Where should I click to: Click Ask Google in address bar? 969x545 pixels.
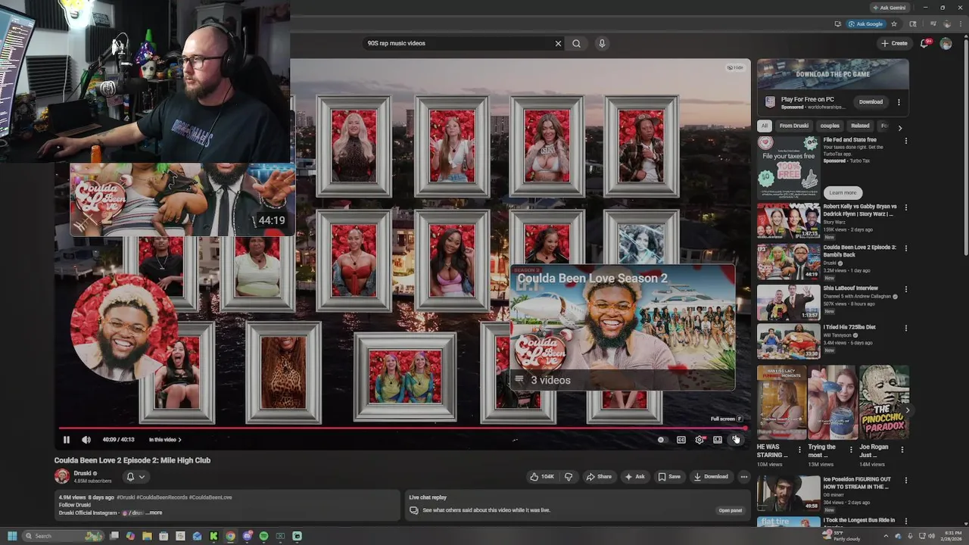click(866, 23)
